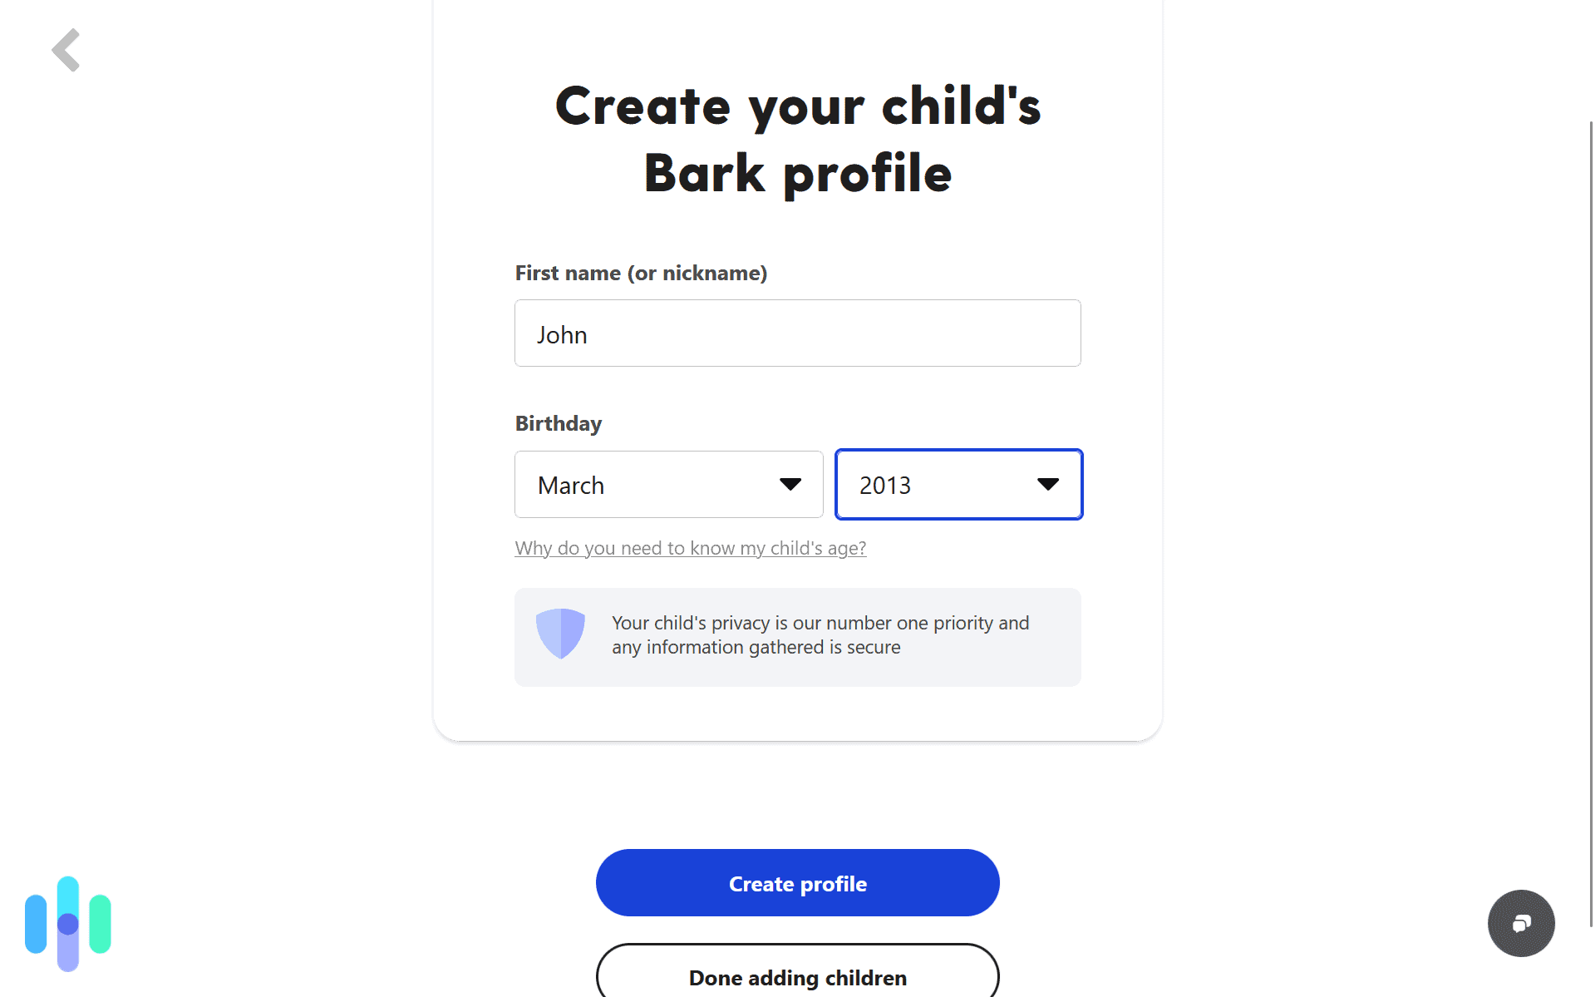
Task: Click the Birthday label
Action: point(558,423)
